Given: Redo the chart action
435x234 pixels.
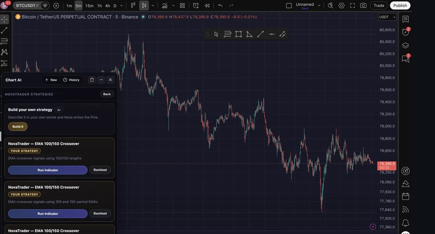Looking at the screenshot, I should point(231,5).
